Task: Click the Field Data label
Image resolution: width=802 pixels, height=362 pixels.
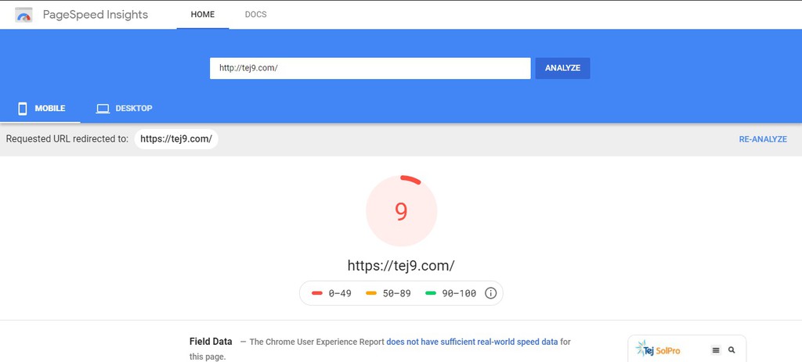Action: 211,342
